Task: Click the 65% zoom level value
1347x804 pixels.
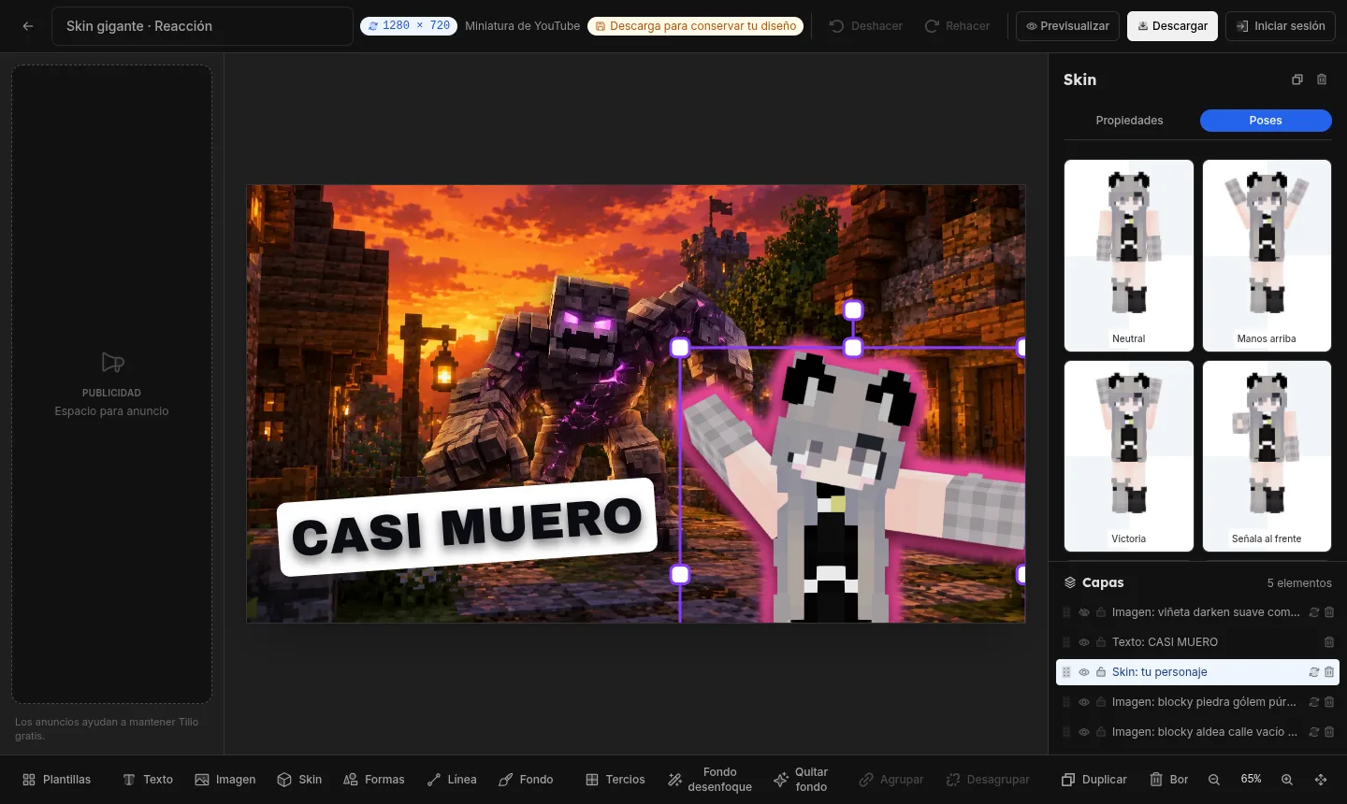Action: [x=1251, y=780]
